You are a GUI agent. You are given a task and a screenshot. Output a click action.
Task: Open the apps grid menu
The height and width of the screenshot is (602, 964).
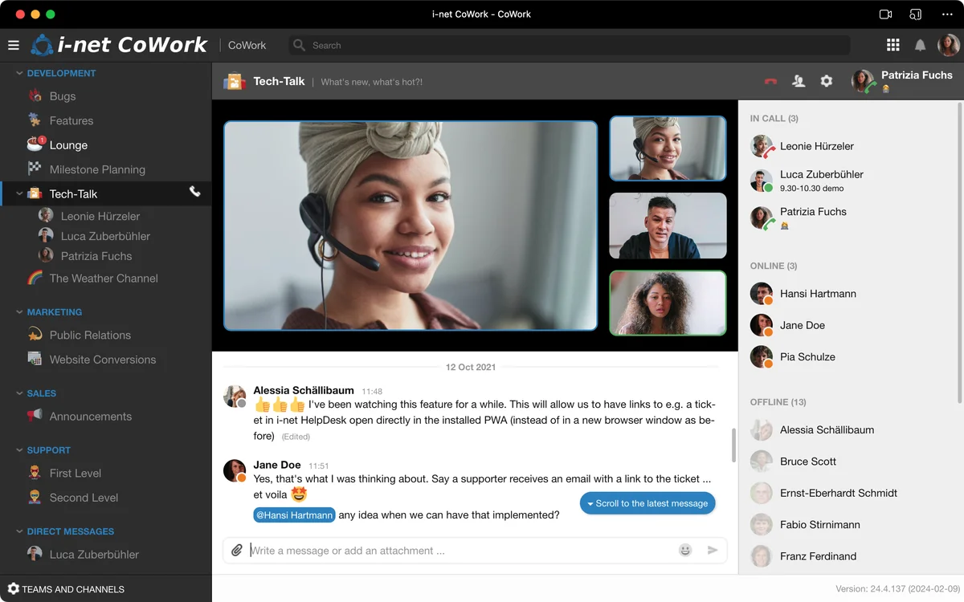point(893,46)
